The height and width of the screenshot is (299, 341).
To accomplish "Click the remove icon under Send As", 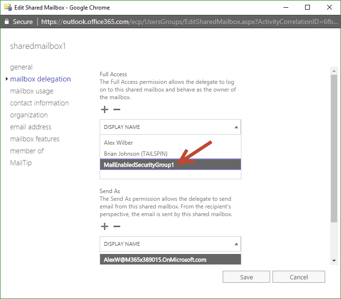I will pyautogui.click(x=116, y=226).
